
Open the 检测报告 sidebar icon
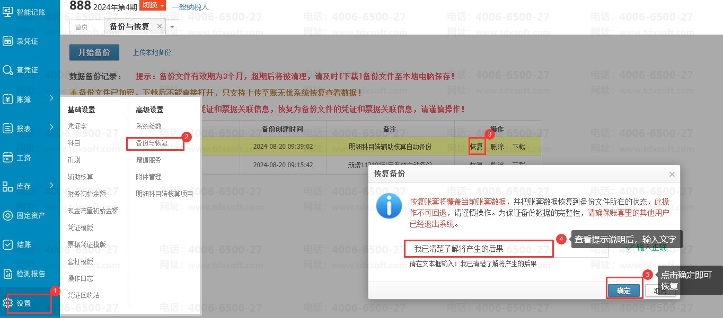tap(8, 274)
